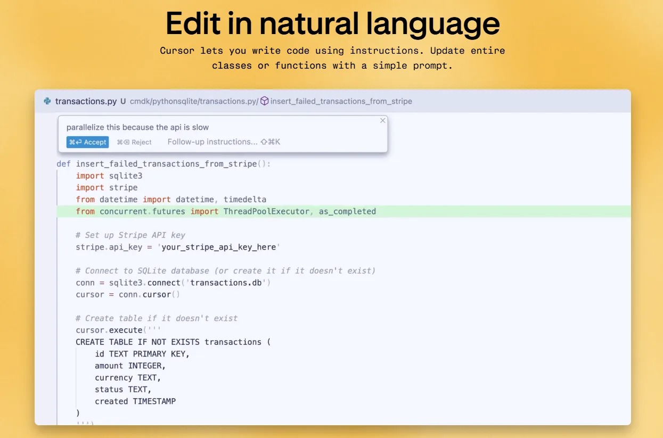Click the 'parallelize this because the api is slow' prompt
Image resolution: width=663 pixels, height=438 pixels.
tap(137, 127)
